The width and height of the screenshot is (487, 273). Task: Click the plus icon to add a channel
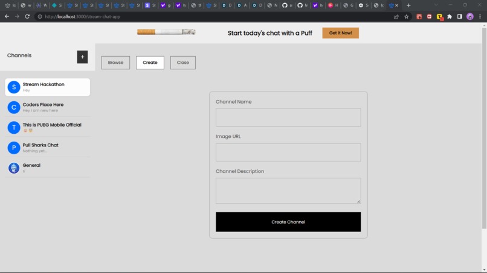click(x=82, y=57)
